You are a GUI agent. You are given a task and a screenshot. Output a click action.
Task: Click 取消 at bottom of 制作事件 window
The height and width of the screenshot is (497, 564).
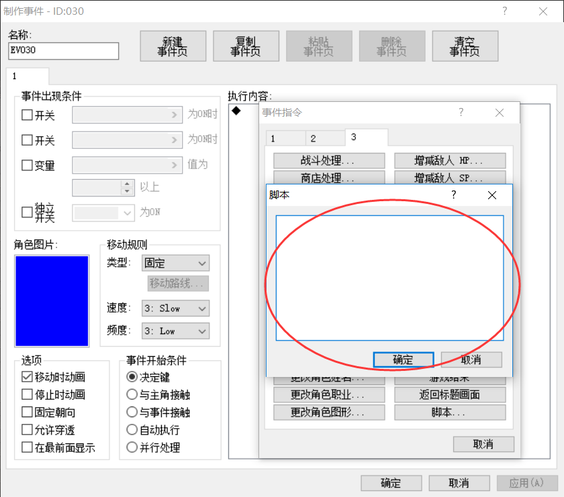(x=459, y=483)
